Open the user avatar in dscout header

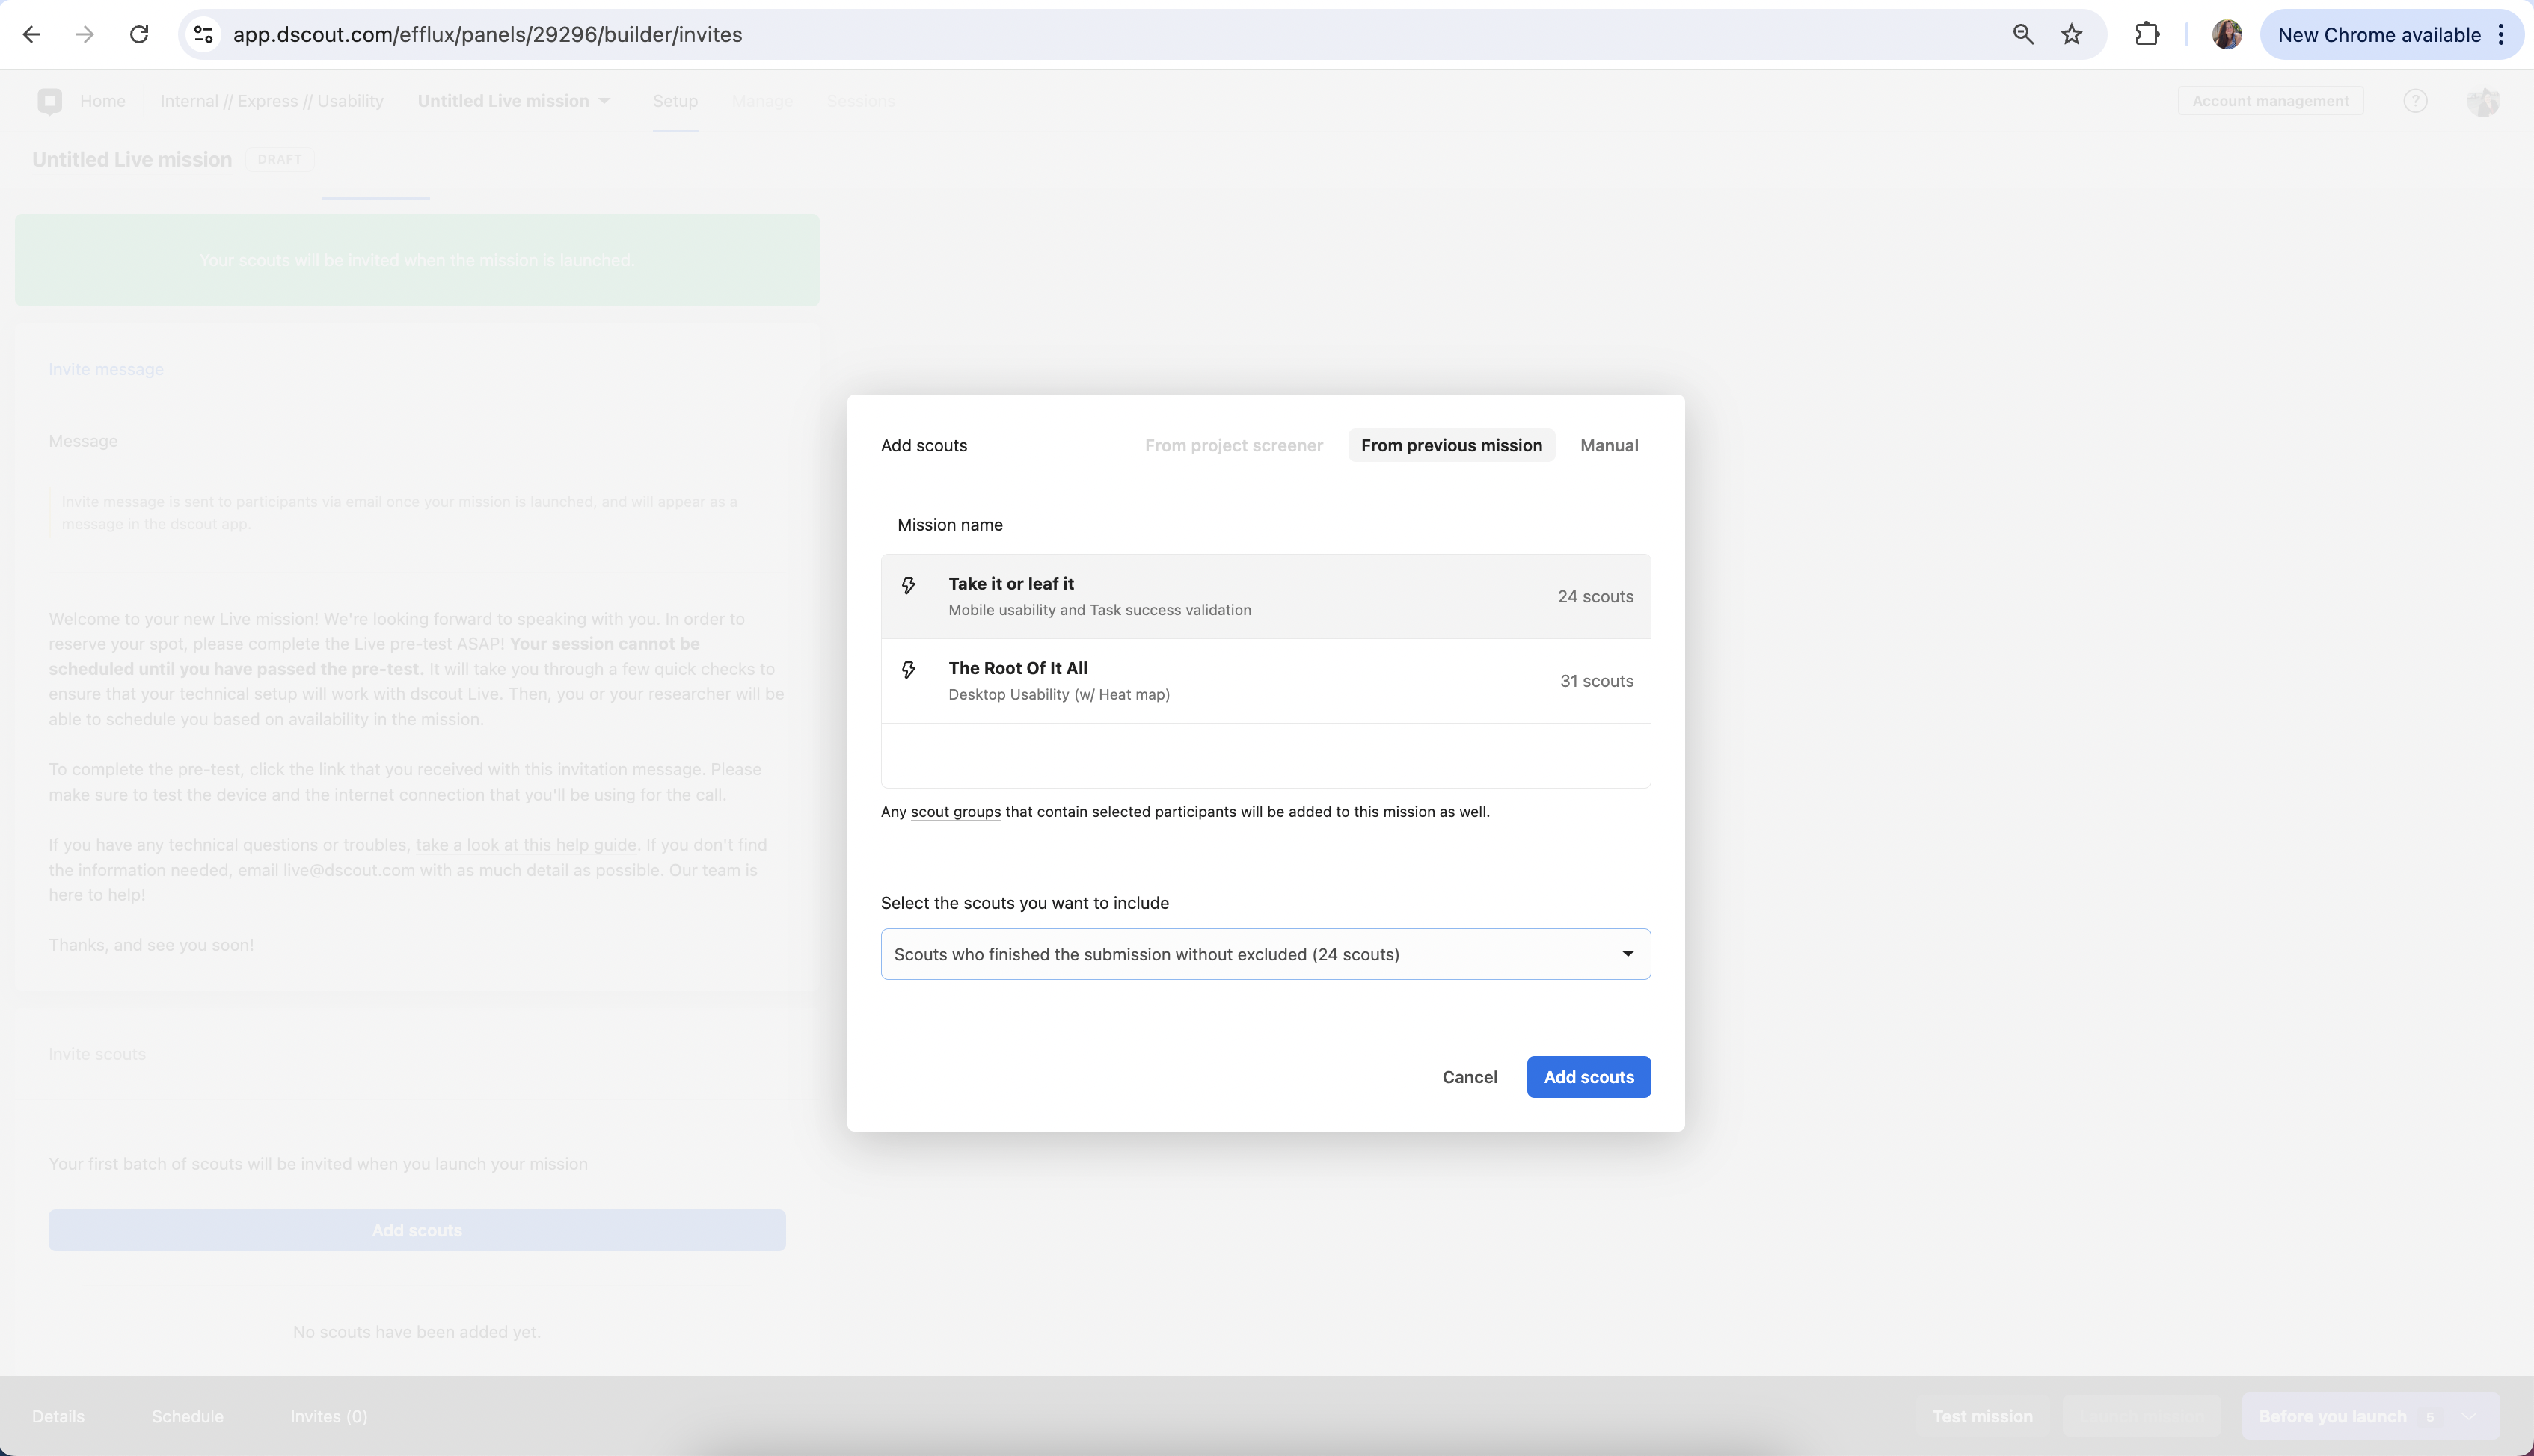2482,101
